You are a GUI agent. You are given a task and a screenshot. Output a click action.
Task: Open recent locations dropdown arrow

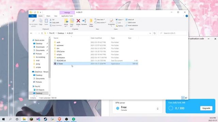coord(39,33)
